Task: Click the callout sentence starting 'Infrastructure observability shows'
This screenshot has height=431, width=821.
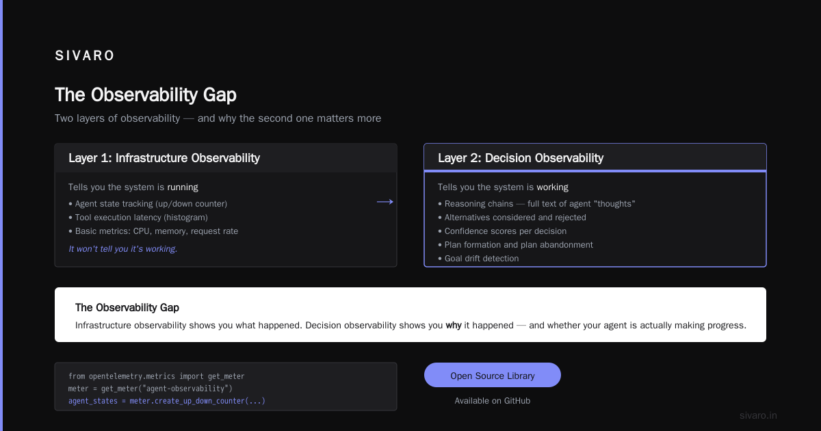Action: [410, 326]
